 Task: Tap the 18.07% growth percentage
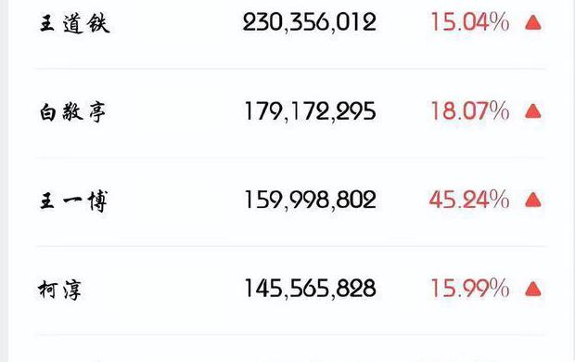pos(470,110)
